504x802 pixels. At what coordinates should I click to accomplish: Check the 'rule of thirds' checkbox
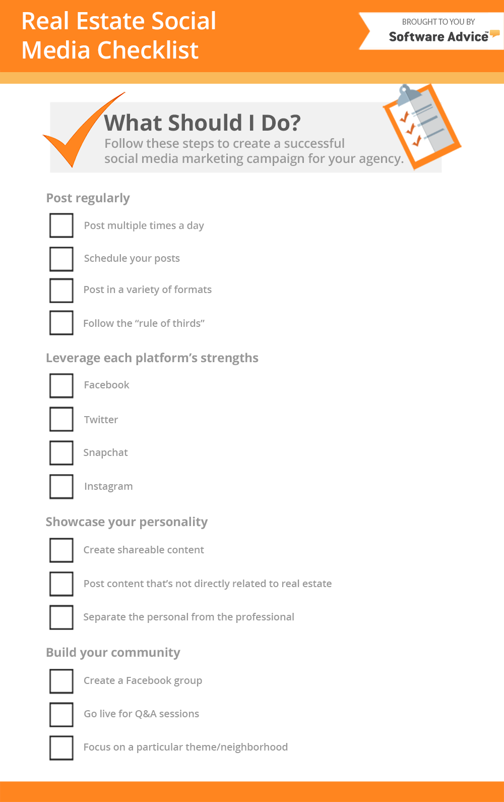tap(61, 323)
